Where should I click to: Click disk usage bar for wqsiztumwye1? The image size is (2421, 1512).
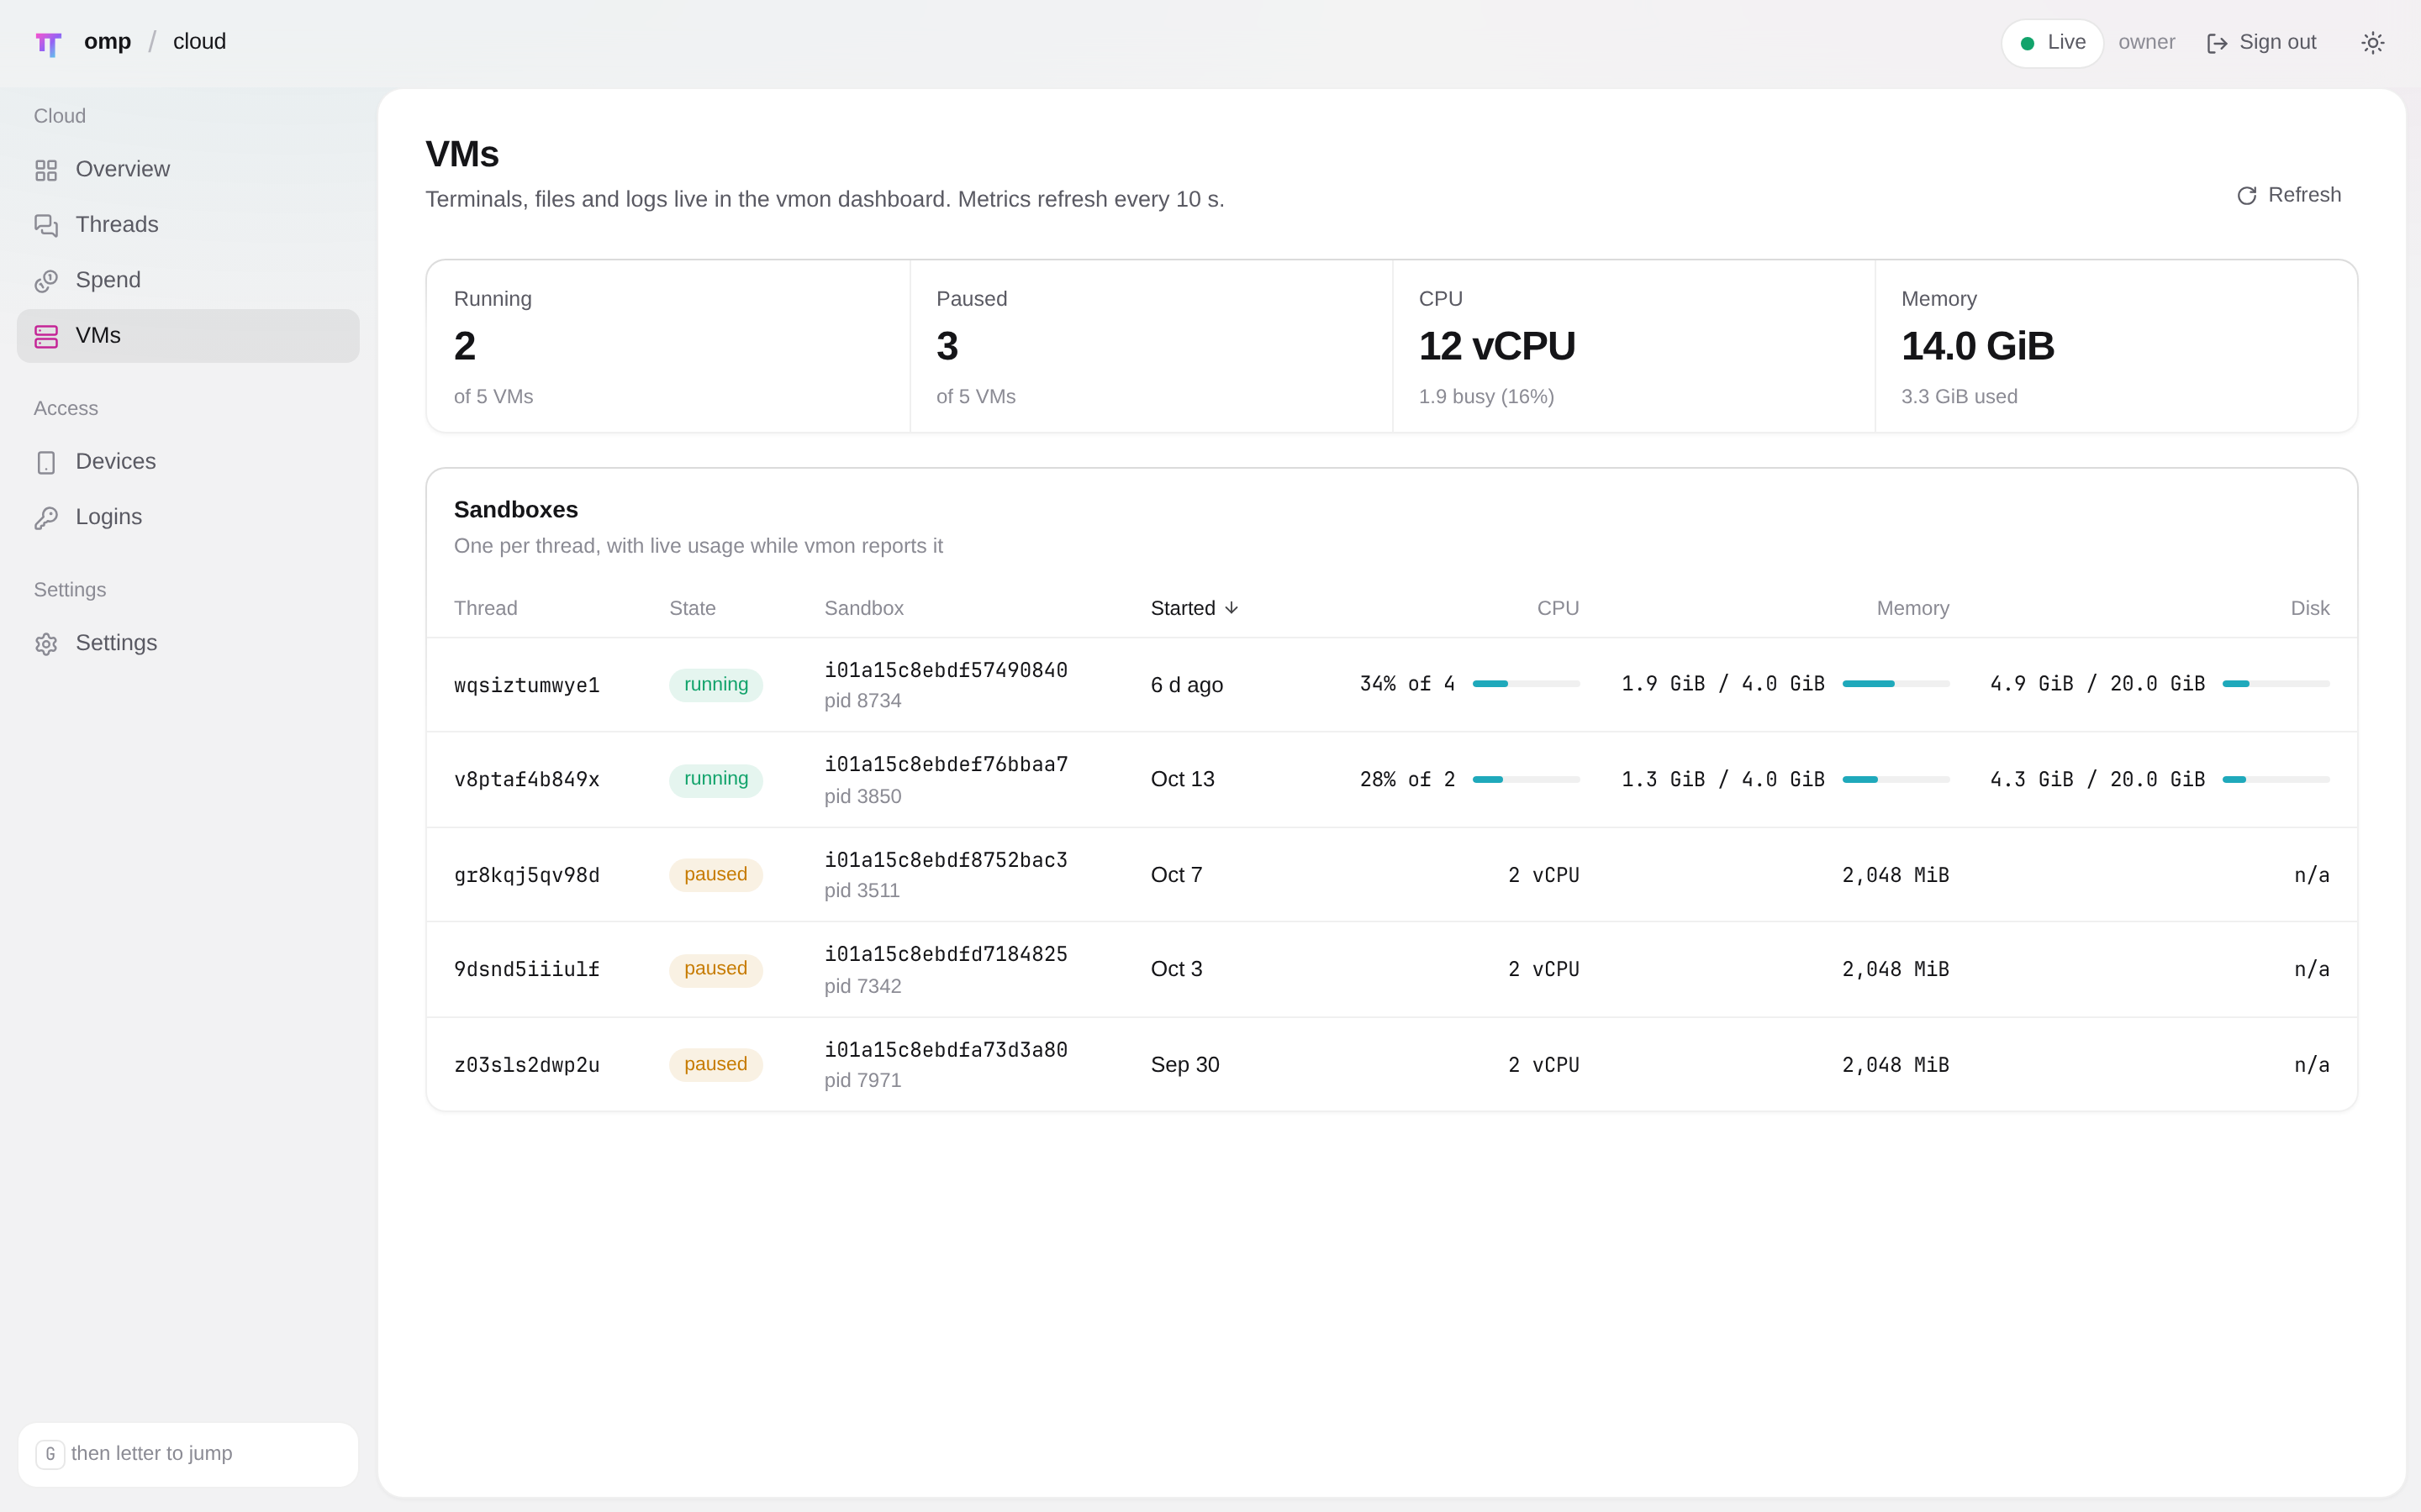point(2275,684)
